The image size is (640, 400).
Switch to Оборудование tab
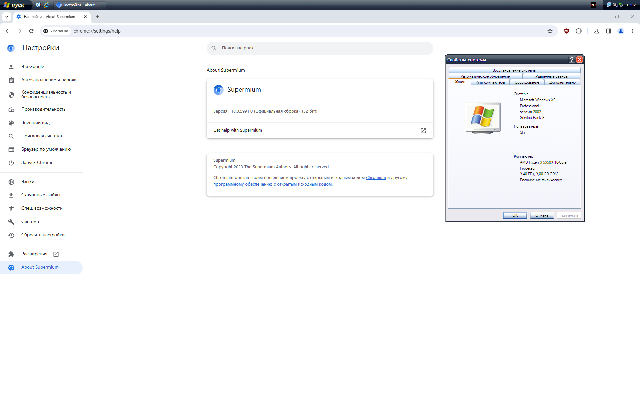click(x=527, y=82)
